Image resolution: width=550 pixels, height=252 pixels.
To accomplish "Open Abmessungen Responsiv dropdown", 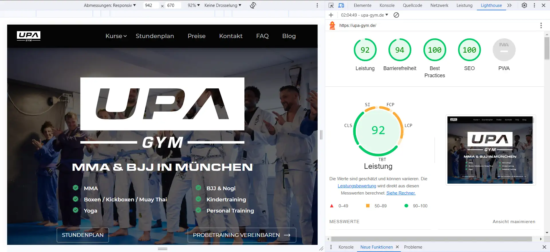I will (x=110, y=5).
